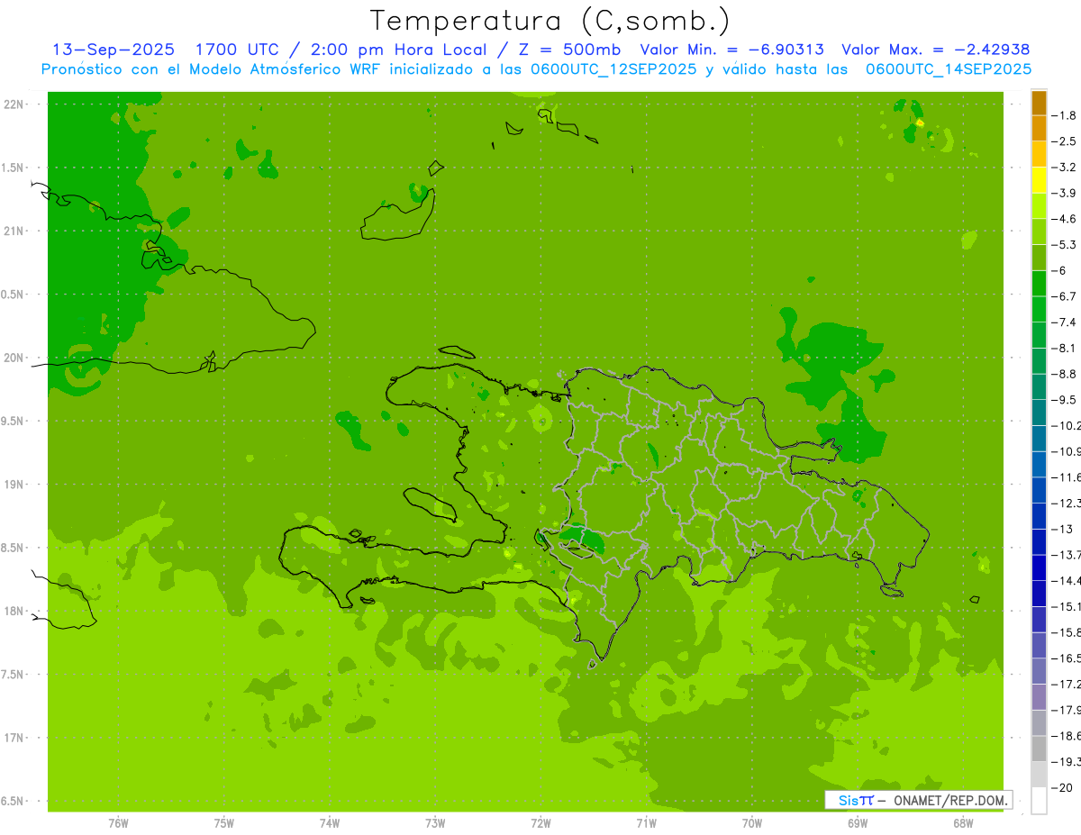
Task: Click the white legend swatch below -20
Action: tap(1039, 801)
